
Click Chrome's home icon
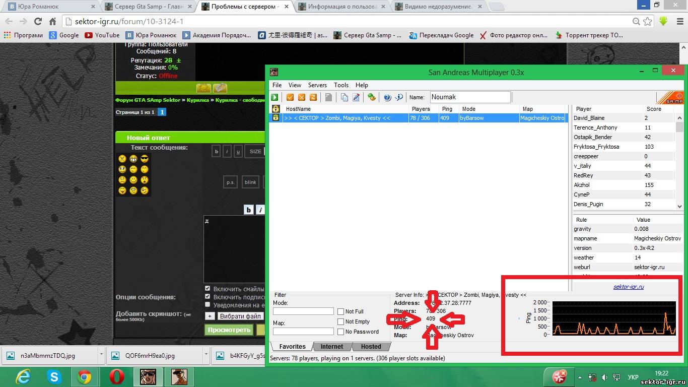52,22
